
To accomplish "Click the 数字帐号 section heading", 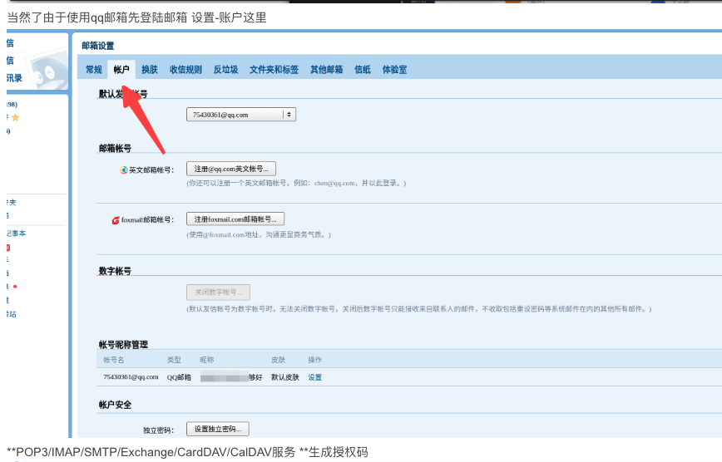I will (x=115, y=271).
